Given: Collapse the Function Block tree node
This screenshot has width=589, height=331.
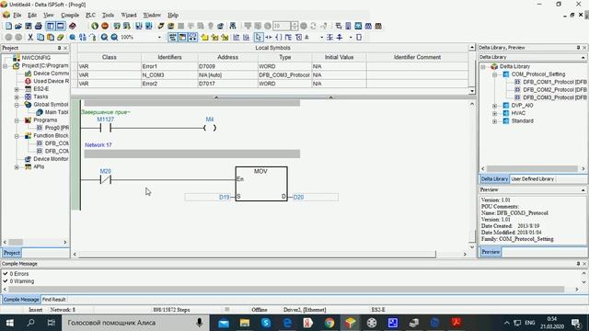Looking at the screenshot, I should [x=17, y=136].
